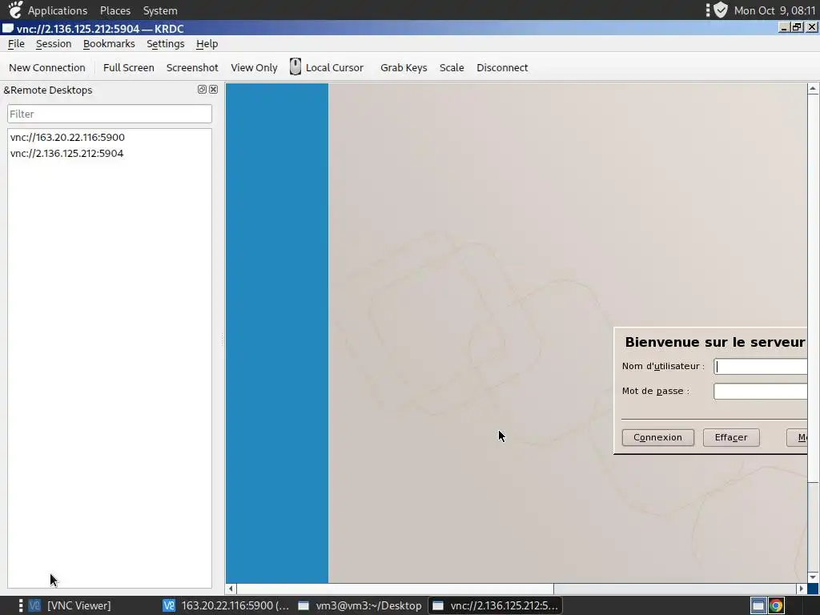Toggle Scale remote view
Viewport: 820px width, 615px height.
tap(452, 67)
